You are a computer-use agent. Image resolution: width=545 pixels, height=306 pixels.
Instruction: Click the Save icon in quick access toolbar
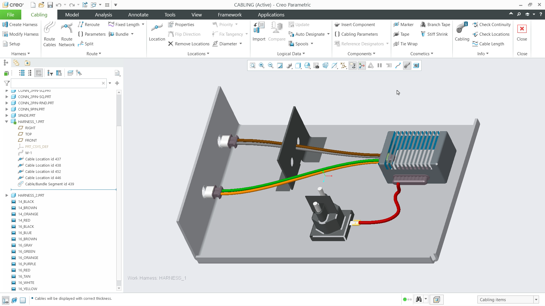tap(50, 5)
